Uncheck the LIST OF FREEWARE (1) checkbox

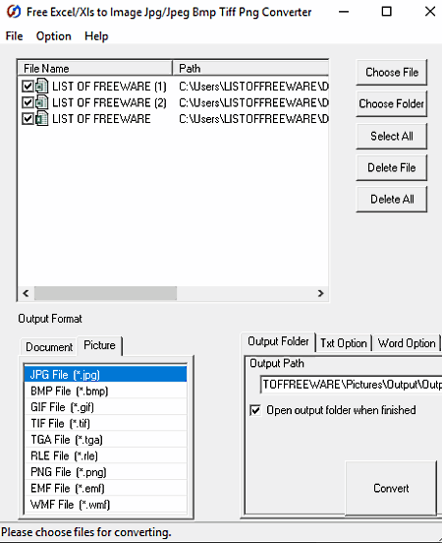point(28,87)
